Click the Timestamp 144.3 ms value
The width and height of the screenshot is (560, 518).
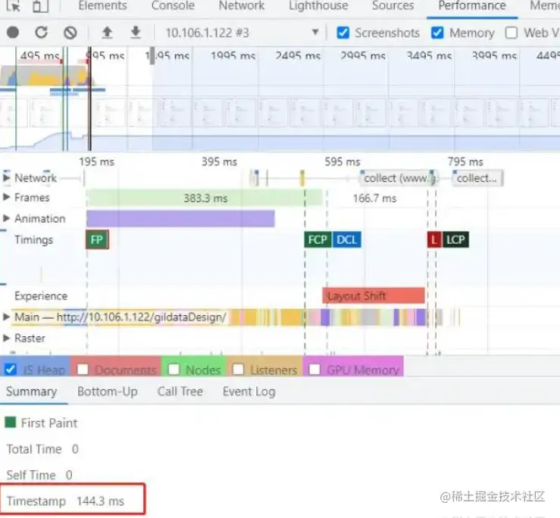coord(100,501)
